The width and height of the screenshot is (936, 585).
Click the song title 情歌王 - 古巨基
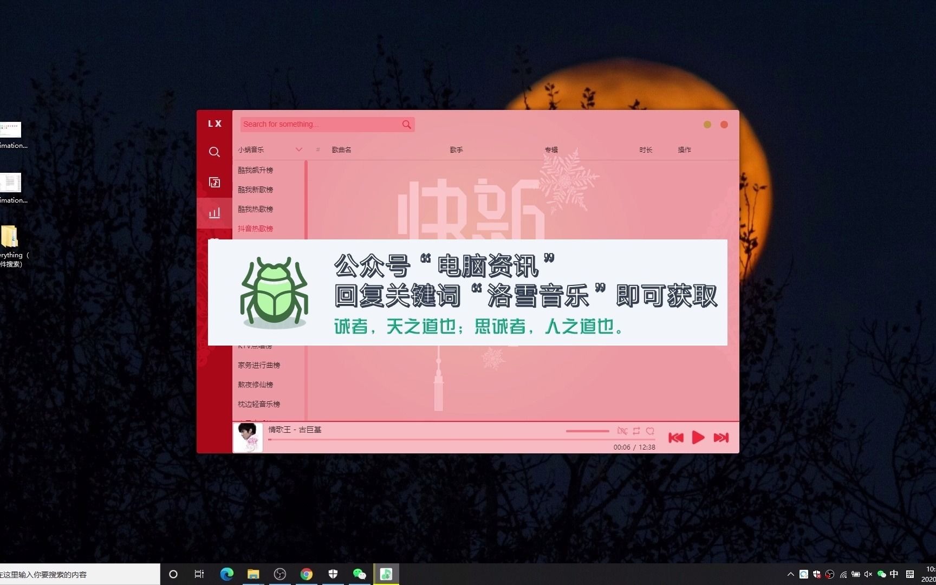tap(295, 430)
